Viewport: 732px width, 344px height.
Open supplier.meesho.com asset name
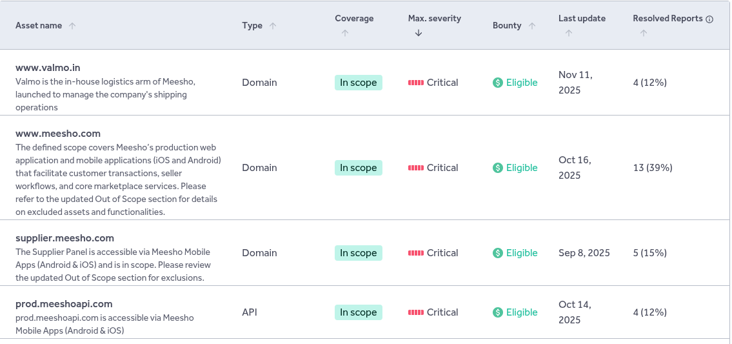pos(65,238)
